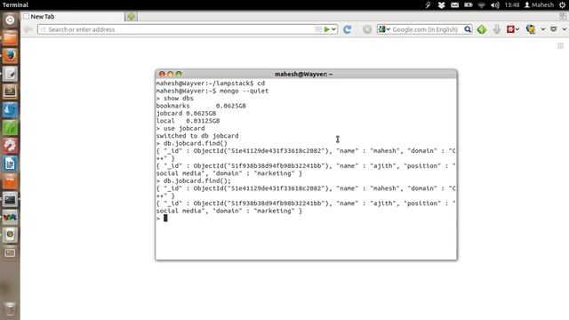569x320 pixels.
Task: Open the Ubuntu Dash home launcher
Action: coord(10,20)
